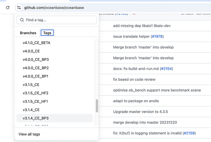211x142 pixels.
Task: Open site information icon in address bar
Action: [19, 8]
